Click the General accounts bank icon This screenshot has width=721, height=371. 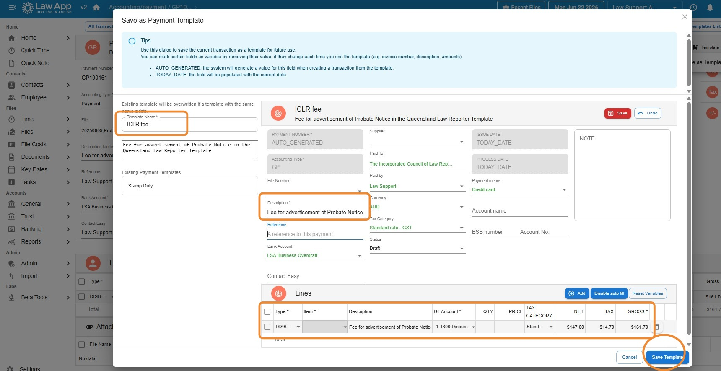coord(12,204)
